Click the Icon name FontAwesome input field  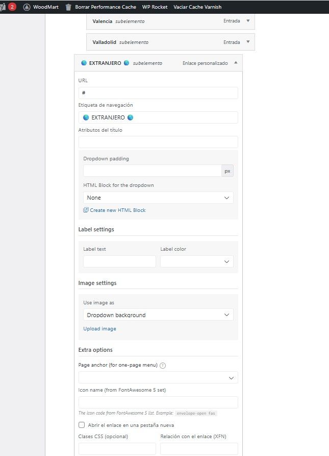[158, 402]
